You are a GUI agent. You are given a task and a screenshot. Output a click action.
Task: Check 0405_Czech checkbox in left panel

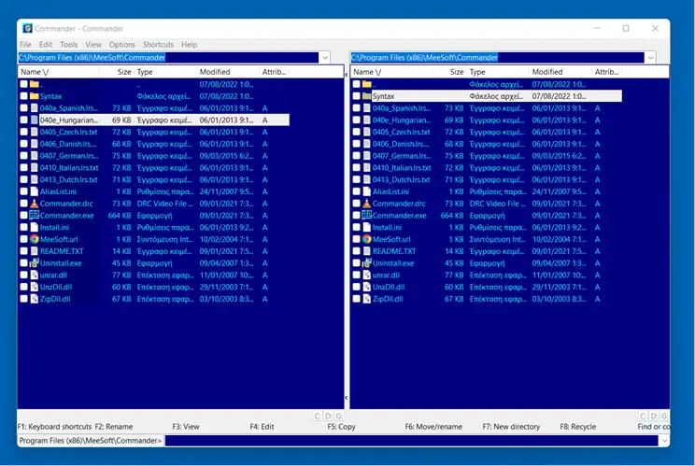click(24, 132)
